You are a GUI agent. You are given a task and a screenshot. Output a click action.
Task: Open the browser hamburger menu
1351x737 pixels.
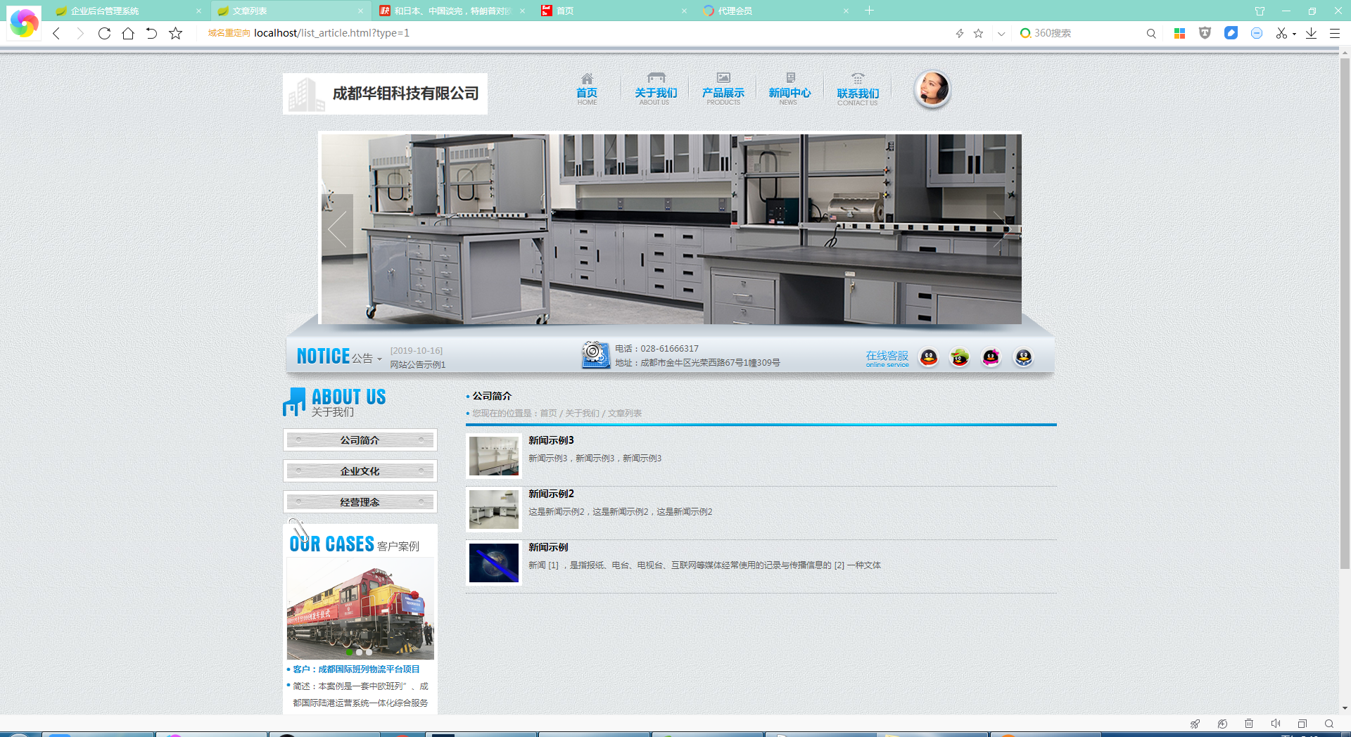1335,33
